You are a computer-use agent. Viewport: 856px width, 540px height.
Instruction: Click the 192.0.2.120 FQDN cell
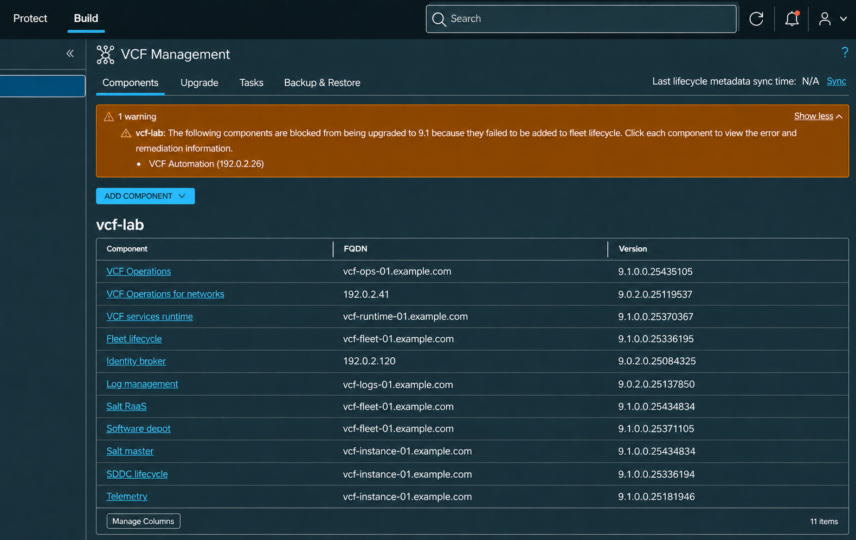369,361
